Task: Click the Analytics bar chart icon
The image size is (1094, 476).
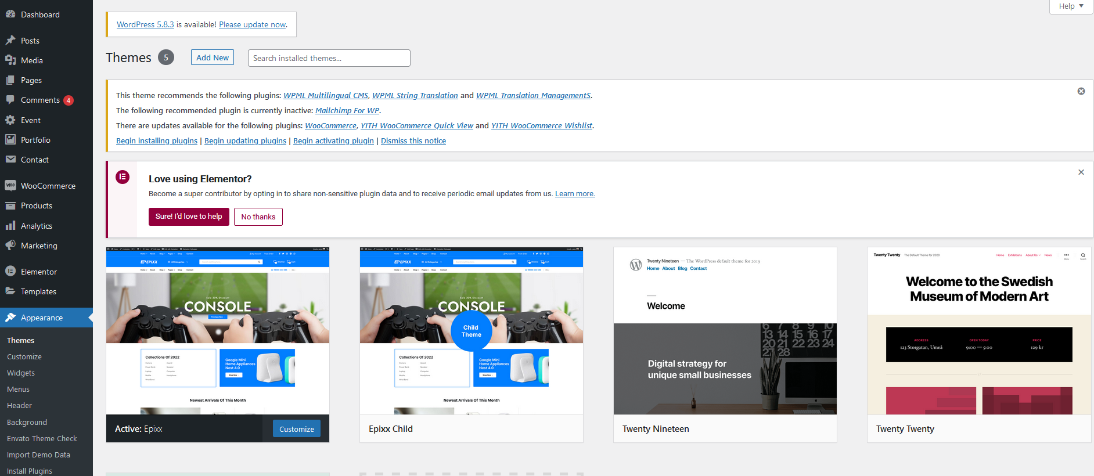Action: tap(10, 226)
